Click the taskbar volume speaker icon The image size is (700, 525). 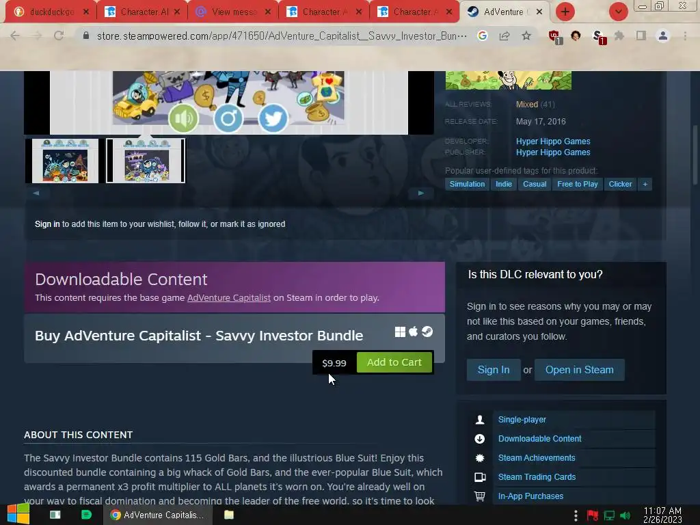[626, 516]
